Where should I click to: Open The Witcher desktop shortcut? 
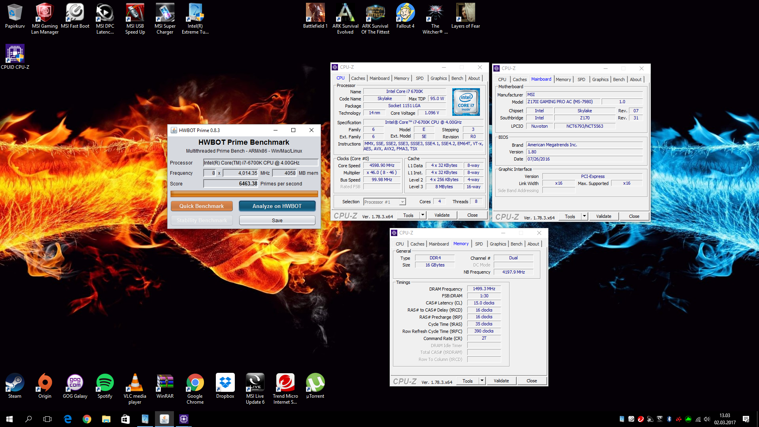point(435,19)
